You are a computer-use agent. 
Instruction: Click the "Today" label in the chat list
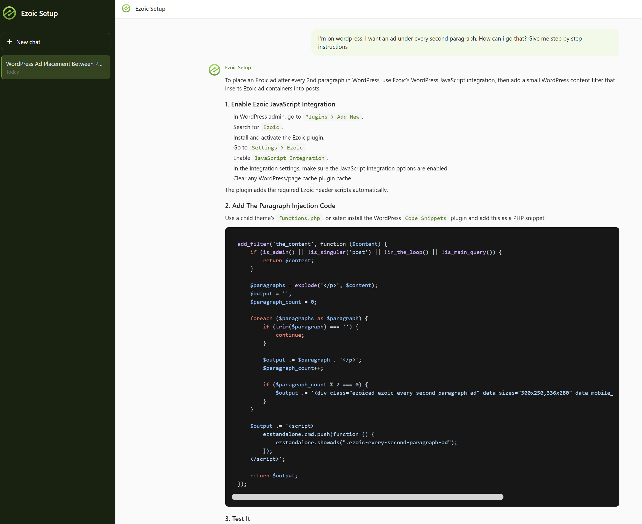click(x=12, y=72)
